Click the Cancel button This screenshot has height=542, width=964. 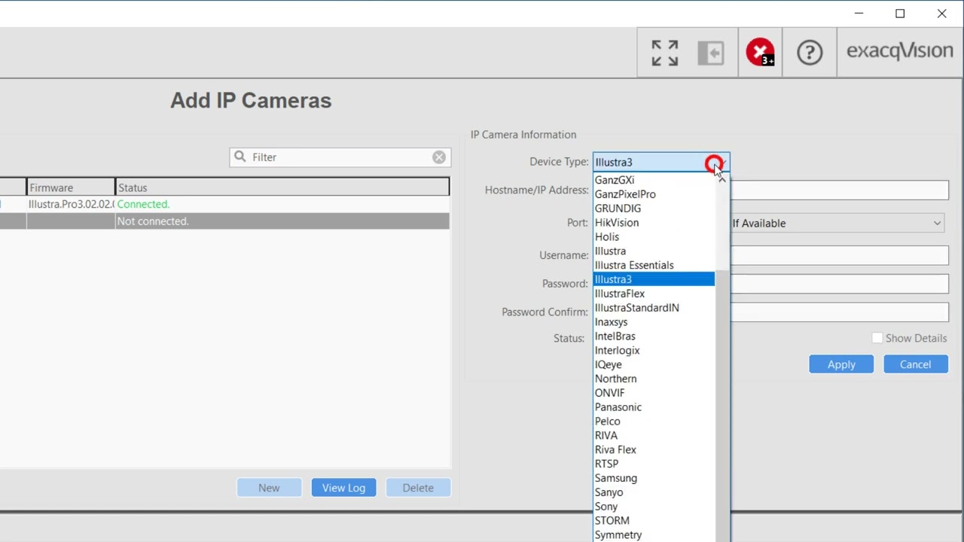point(915,364)
